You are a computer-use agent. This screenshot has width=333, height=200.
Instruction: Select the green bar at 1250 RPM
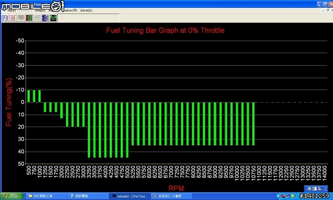tap(45, 107)
